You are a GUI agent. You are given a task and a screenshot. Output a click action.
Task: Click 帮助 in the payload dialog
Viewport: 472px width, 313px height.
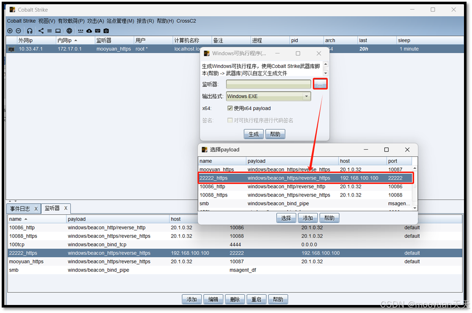(329, 218)
